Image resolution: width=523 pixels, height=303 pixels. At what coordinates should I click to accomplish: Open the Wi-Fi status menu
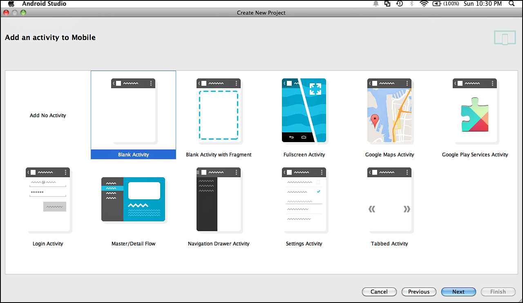424,4
